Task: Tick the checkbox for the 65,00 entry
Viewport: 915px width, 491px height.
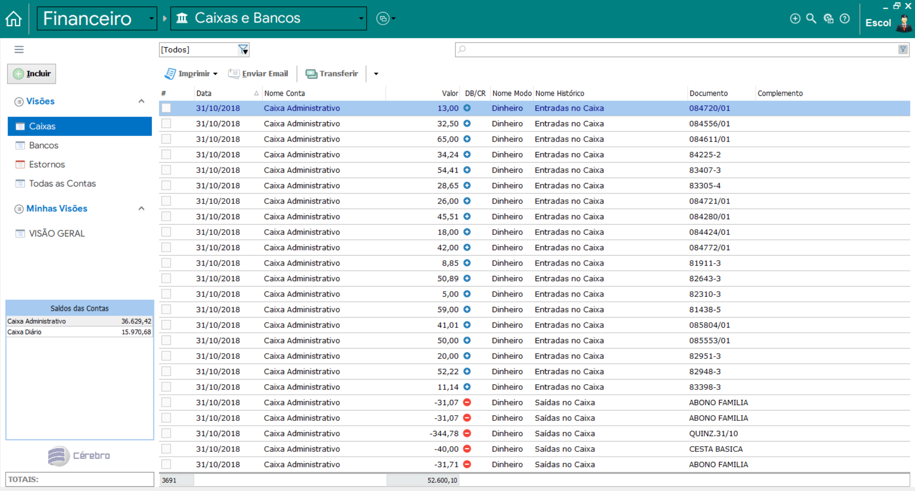Action: [x=166, y=139]
